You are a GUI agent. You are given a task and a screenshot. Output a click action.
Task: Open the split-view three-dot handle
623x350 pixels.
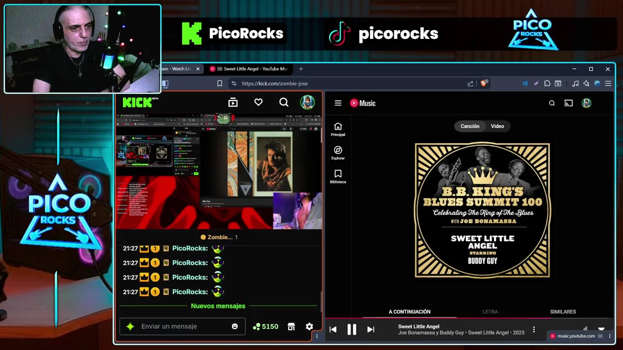317,336
